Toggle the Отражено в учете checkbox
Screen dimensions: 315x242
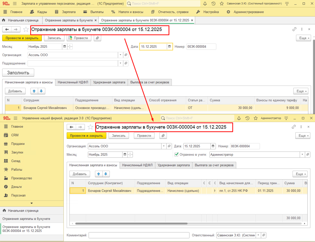coord(176,155)
